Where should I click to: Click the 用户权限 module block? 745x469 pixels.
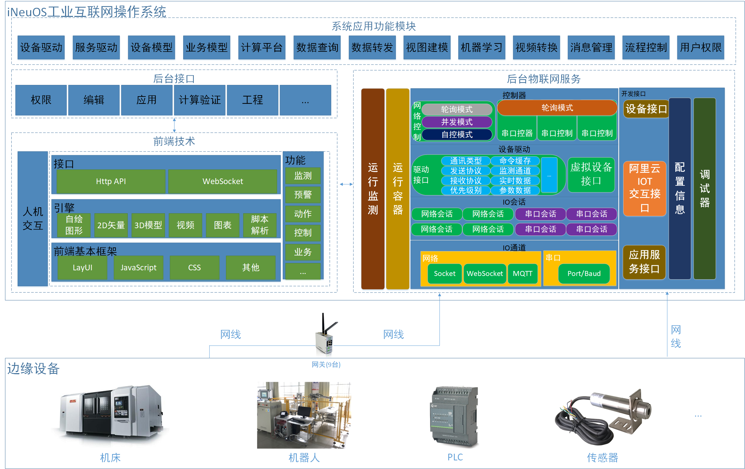tap(700, 47)
